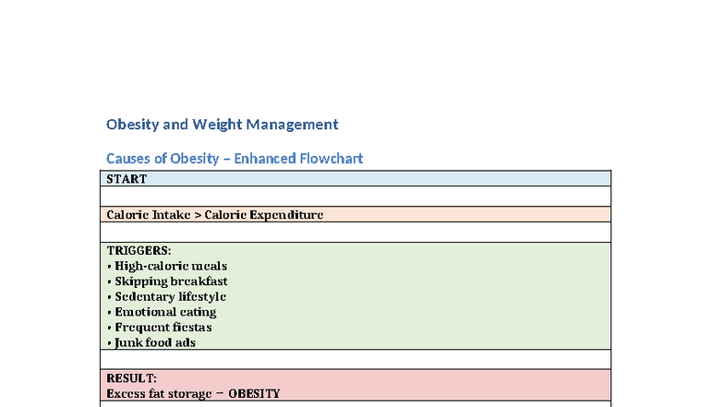Click the 'Skipping breakfast' bullet

tap(167, 281)
